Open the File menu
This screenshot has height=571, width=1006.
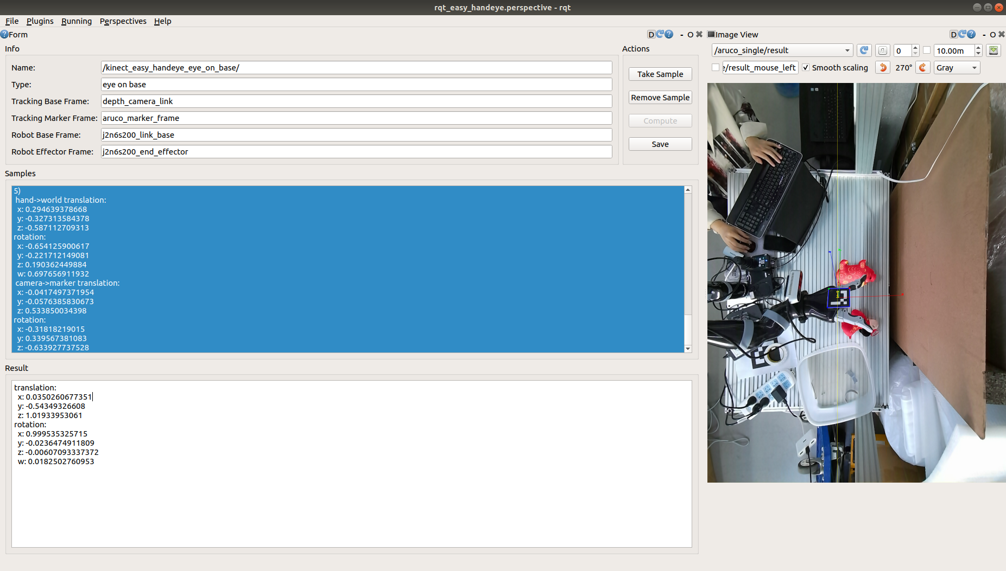point(12,21)
